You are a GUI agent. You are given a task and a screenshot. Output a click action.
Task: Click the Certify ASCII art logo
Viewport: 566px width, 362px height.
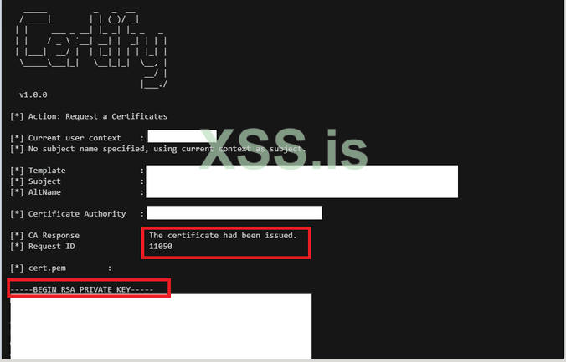91,49
